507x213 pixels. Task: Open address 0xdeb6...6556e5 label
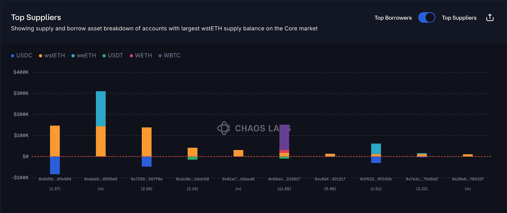point(101,179)
